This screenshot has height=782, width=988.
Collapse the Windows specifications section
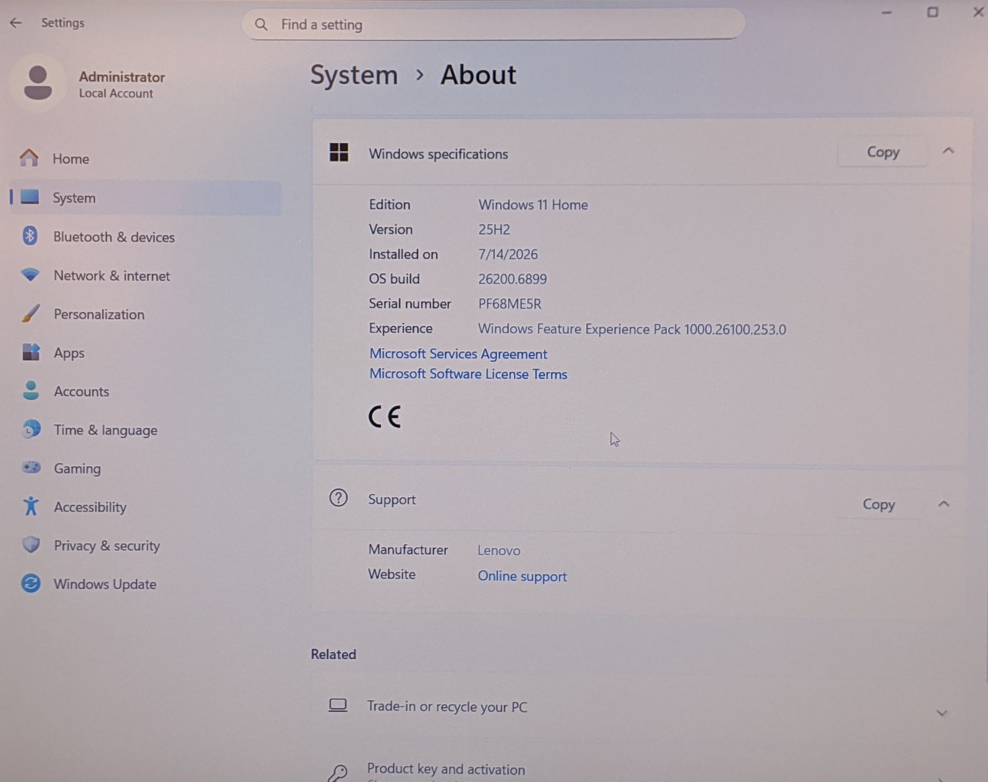[x=948, y=151]
